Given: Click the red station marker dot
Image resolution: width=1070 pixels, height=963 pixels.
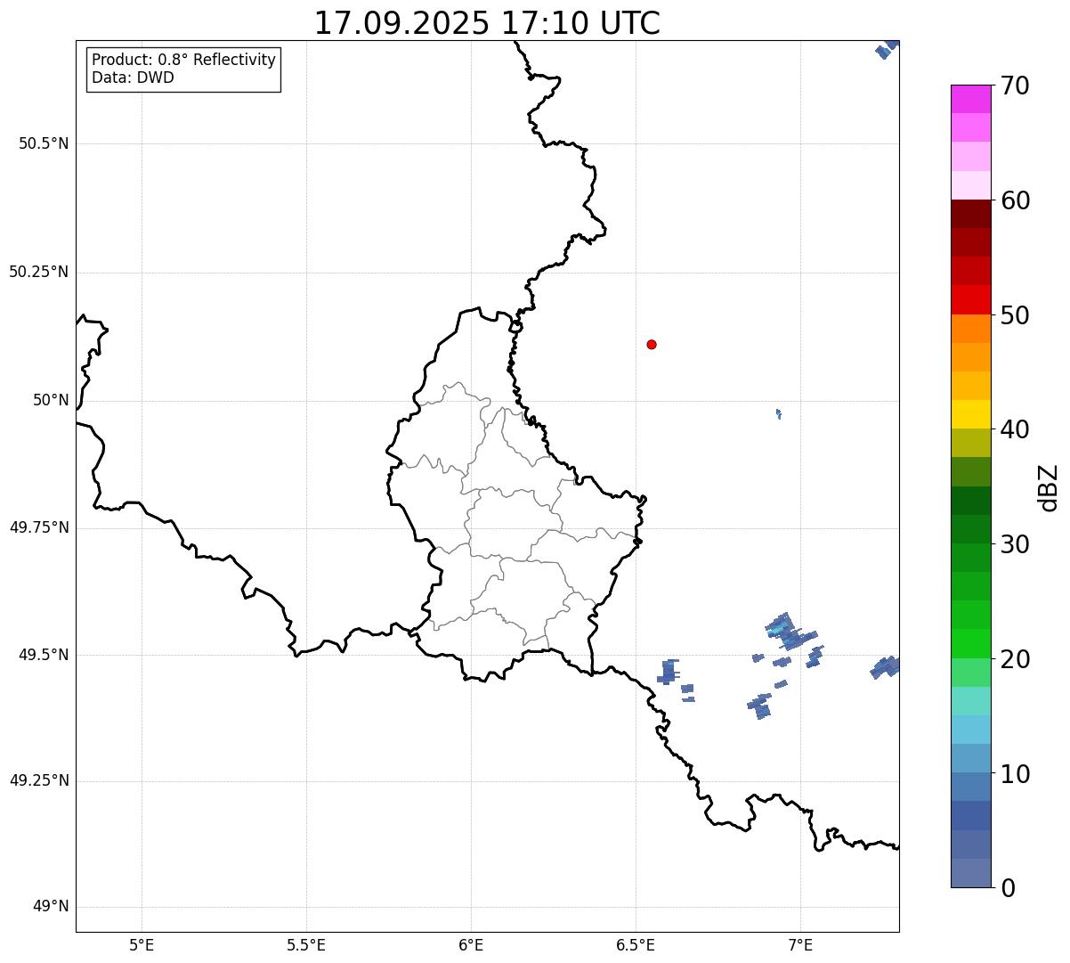Looking at the screenshot, I should click(652, 344).
